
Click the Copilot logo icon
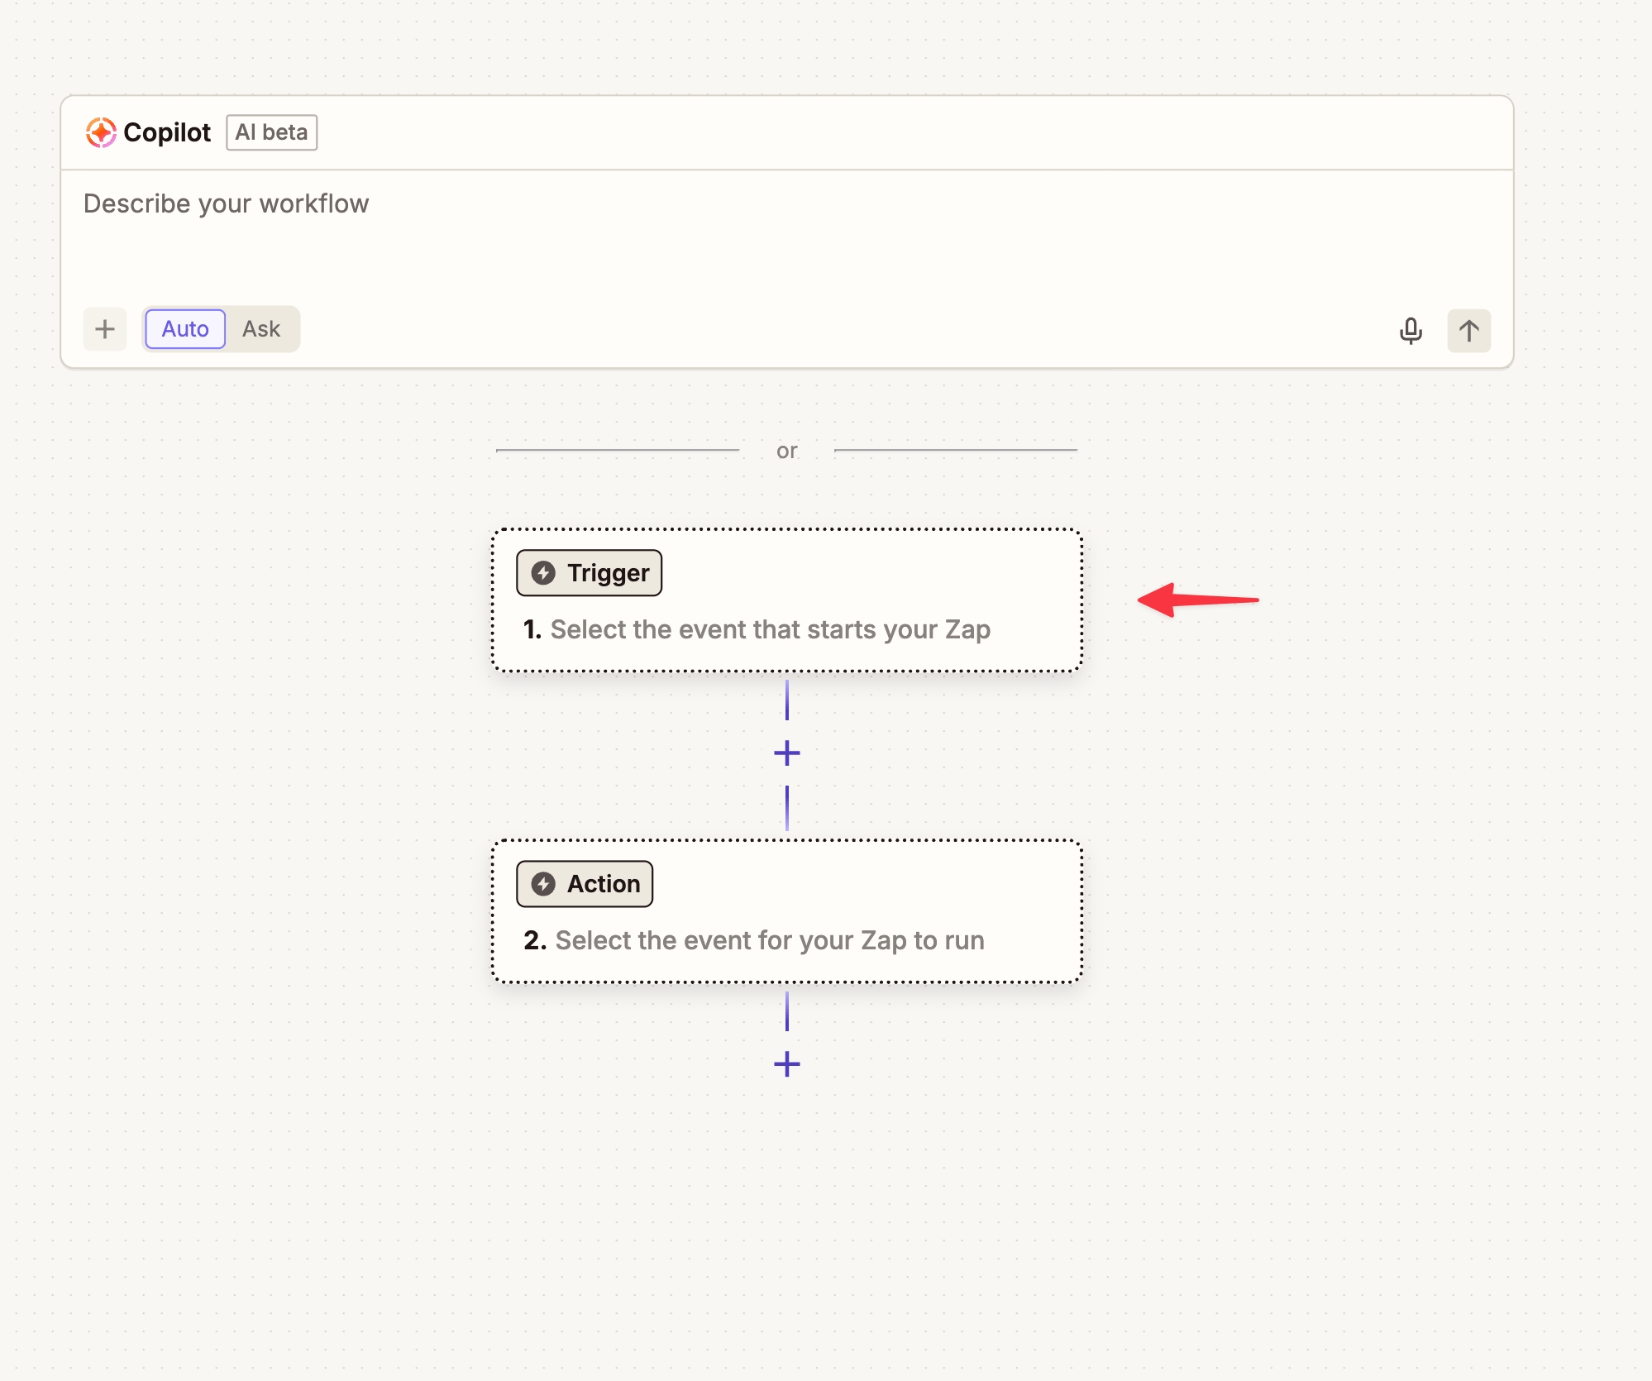click(101, 132)
